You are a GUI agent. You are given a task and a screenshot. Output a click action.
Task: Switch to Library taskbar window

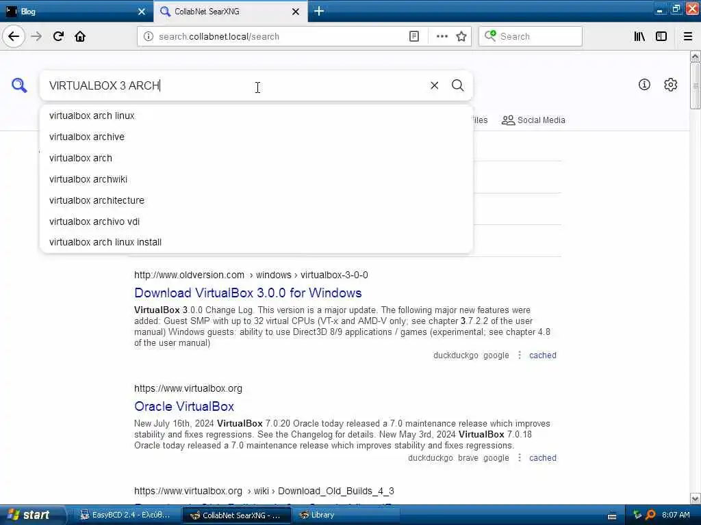tap(347, 515)
